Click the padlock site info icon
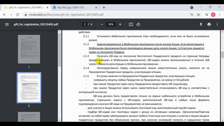 [26, 15]
